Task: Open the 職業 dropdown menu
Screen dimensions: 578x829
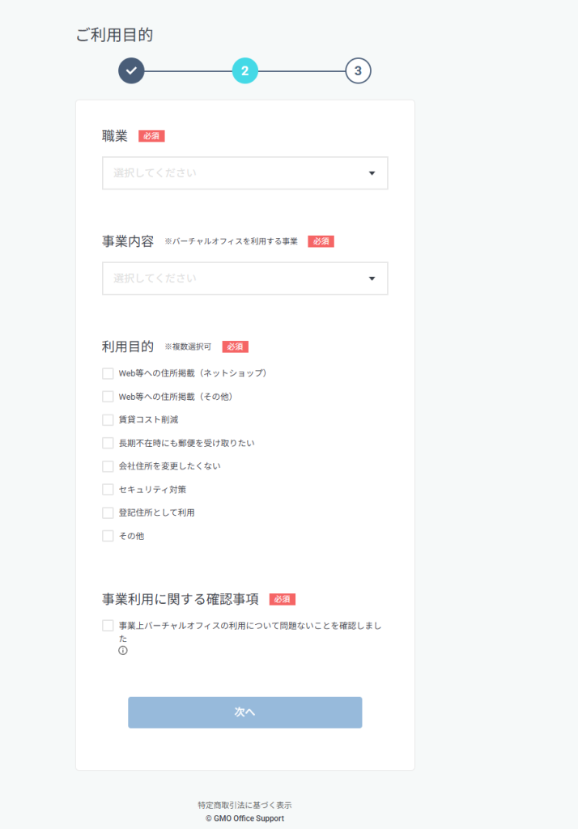Action: point(244,173)
